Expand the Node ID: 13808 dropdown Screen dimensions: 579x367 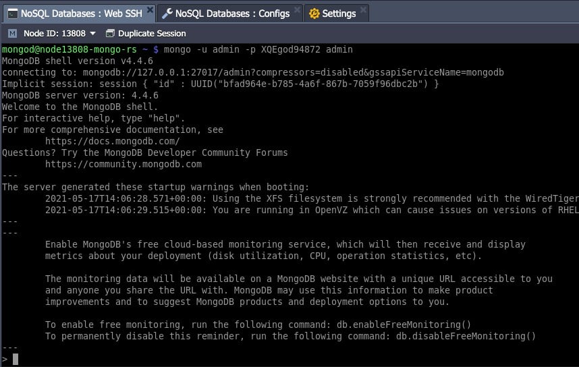pos(59,34)
